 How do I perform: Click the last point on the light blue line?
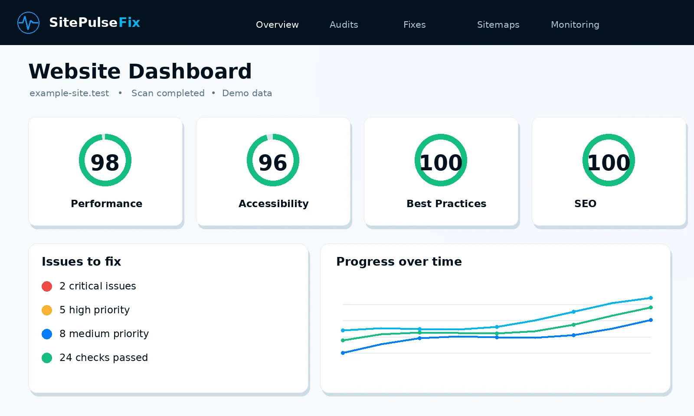click(651, 298)
